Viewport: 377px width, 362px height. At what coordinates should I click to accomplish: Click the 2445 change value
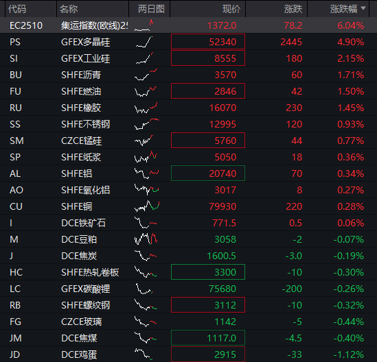pos(291,42)
